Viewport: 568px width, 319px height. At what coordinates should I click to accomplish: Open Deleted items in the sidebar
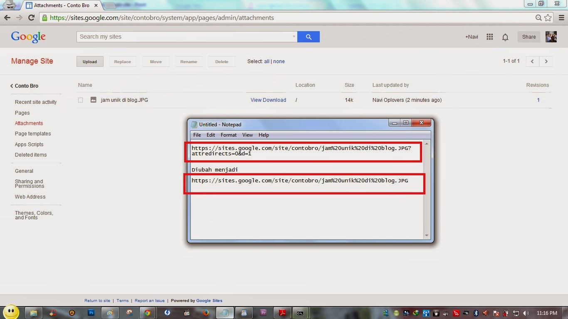pyautogui.click(x=31, y=155)
